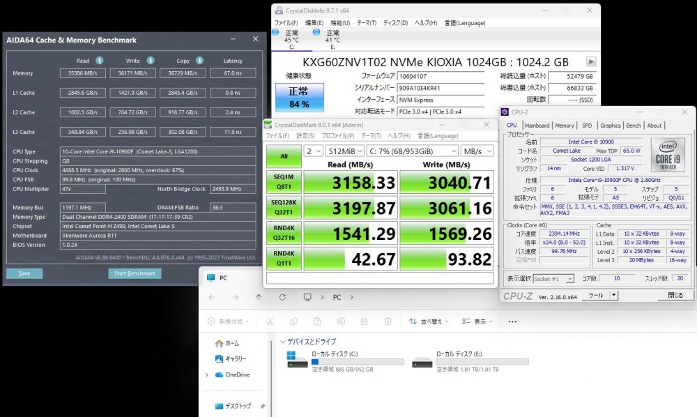This screenshot has height=417, width=697.
Task: Click Start Benchmark in AIDA64
Action: 135,273
